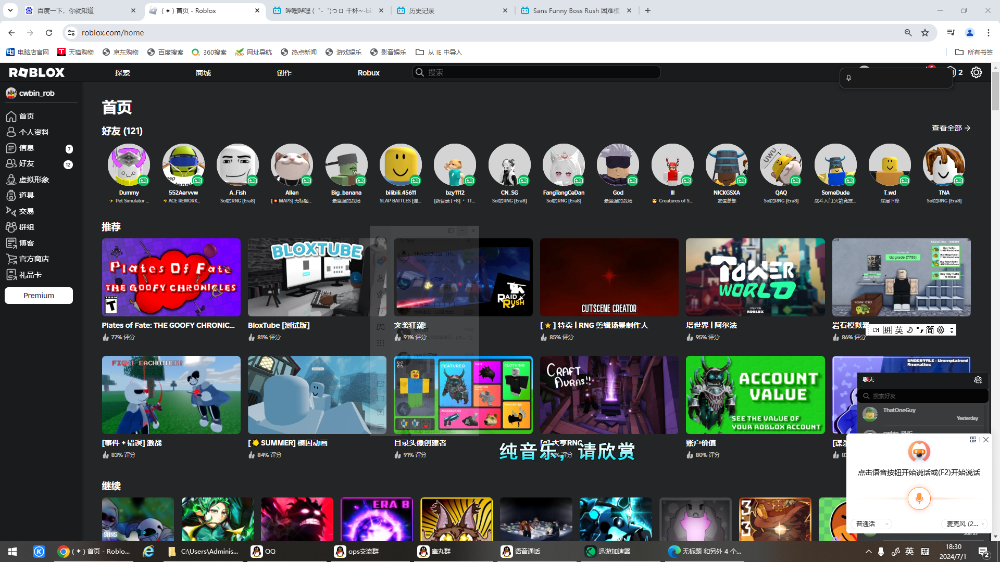The height and width of the screenshot is (562, 1000).
Task: Open the 创作 nav tab
Action: pos(284,73)
